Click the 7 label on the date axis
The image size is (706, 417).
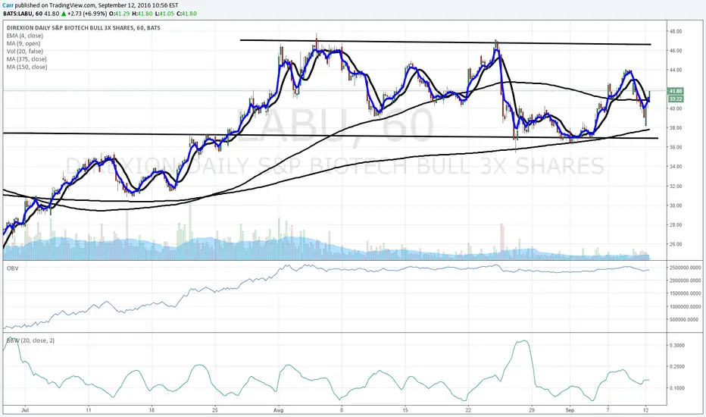[x=608, y=411]
